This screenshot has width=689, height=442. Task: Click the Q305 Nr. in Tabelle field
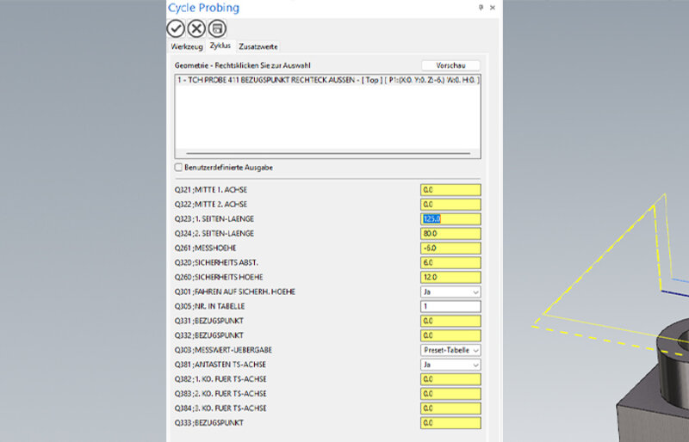tap(450, 306)
